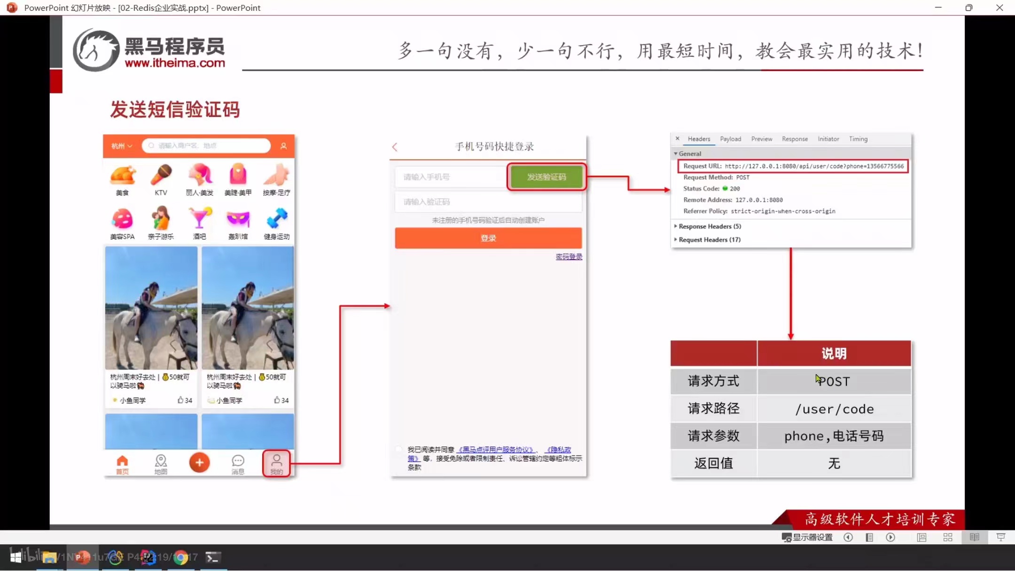Click the phone number input field

(450, 177)
